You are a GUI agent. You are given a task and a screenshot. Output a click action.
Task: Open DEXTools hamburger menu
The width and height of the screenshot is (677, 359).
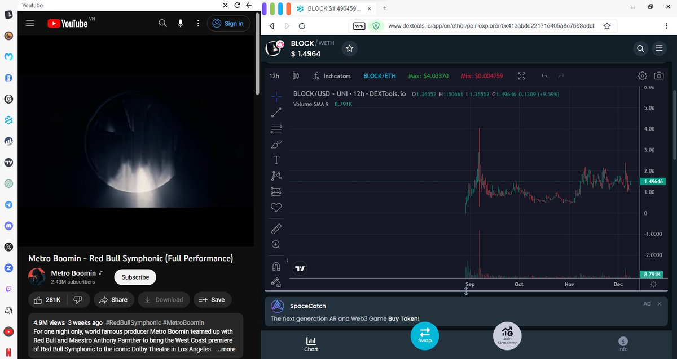(659, 48)
